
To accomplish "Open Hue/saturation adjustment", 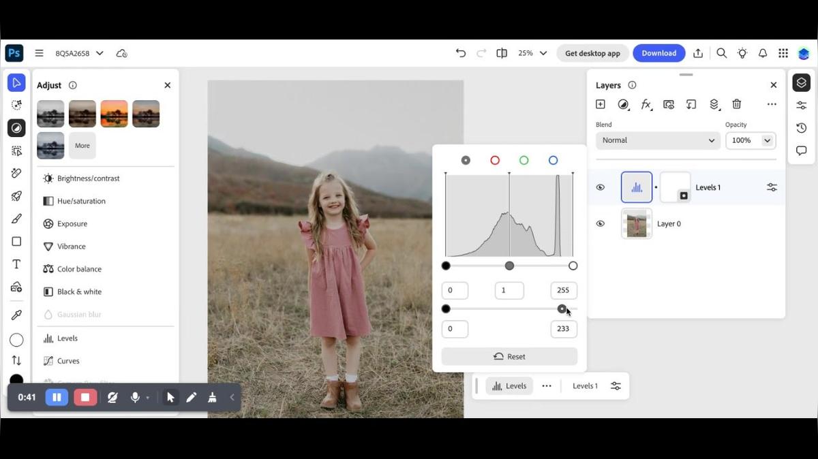I will [x=81, y=201].
